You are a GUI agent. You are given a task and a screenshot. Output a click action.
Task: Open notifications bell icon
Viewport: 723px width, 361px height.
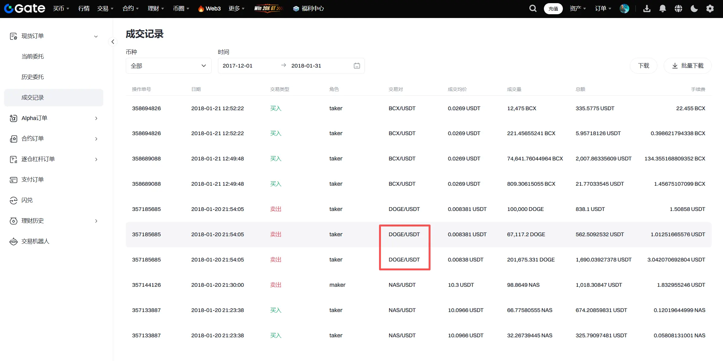662,9
